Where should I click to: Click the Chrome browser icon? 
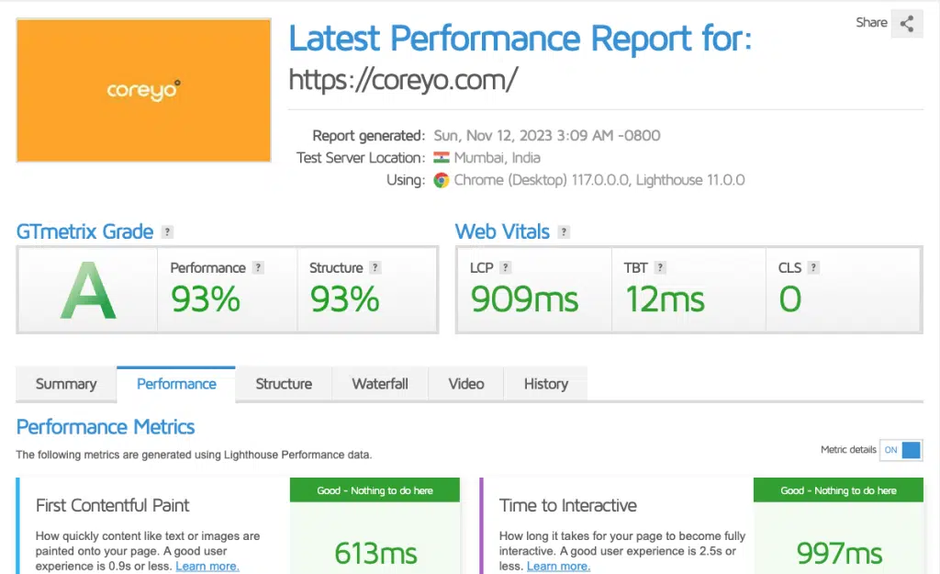(x=442, y=180)
